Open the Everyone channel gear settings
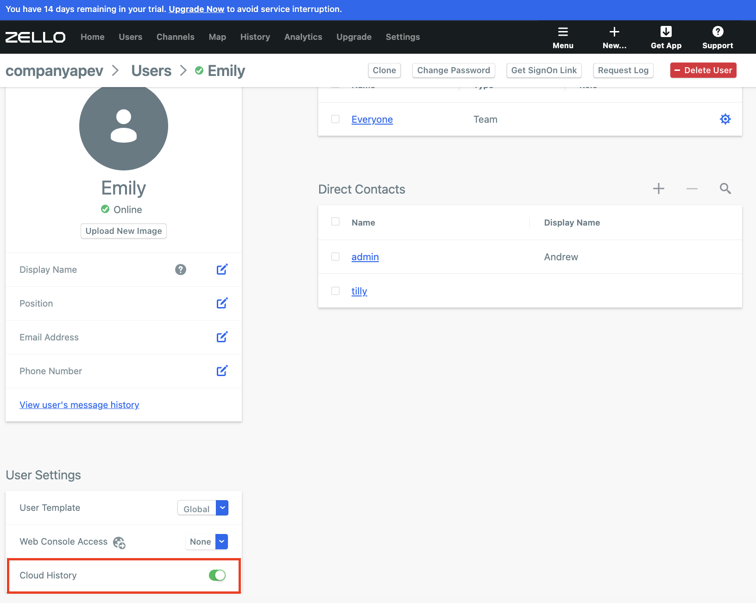Screen dimensions: 756x603 click(x=725, y=119)
